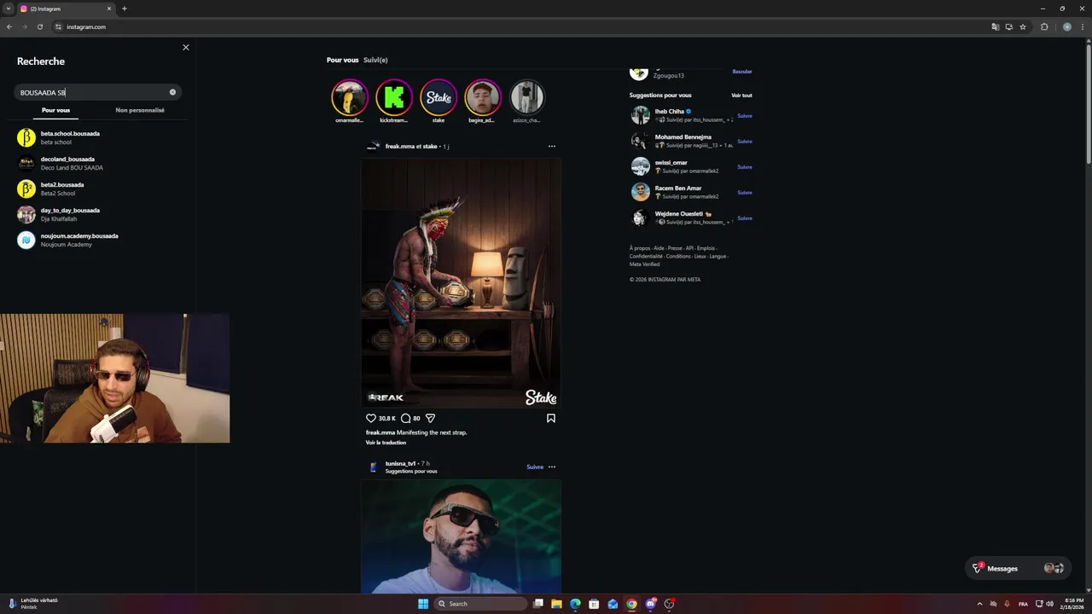Go back in browser
This screenshot has height=614, width=1092.
[x=9, y=27]
